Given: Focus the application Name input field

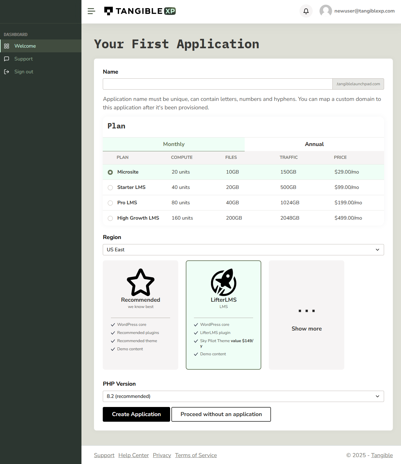Looking at the screenshot, I should click(217, 84).
